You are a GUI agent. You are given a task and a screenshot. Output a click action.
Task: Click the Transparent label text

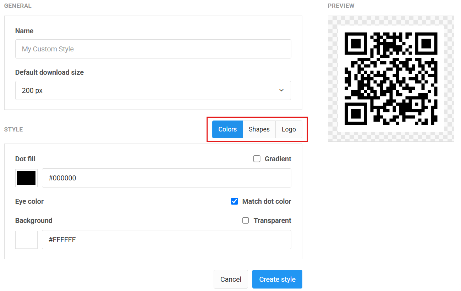(272, 220)
